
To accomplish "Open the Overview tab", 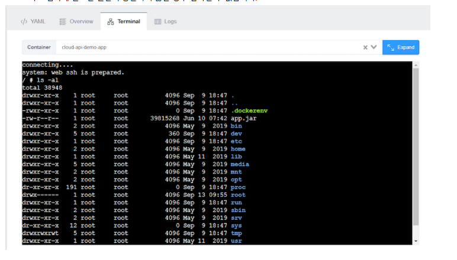I will click(76, 21).
